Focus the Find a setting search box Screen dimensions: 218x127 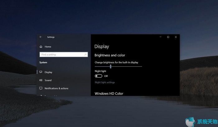(x=64, y=54)
